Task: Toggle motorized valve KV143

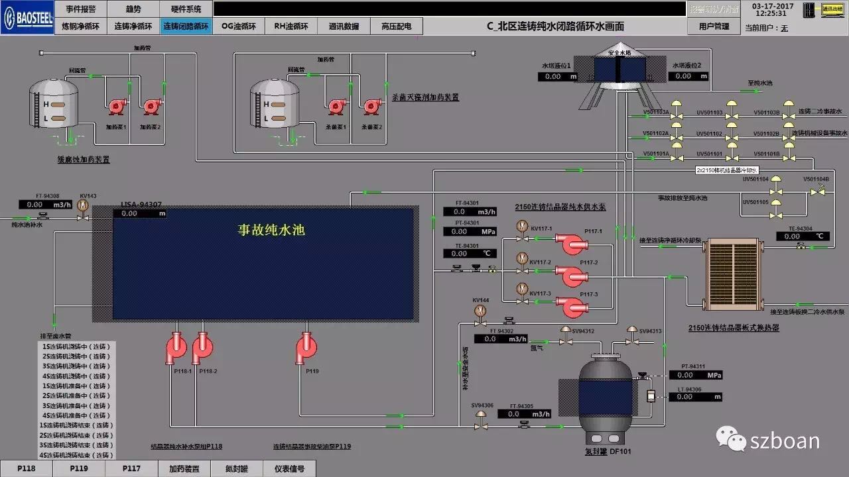Action: tap(83, 206)
